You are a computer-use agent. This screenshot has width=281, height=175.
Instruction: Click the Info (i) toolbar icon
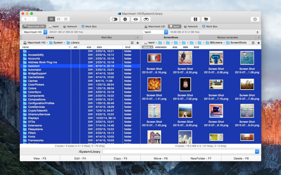tap(125, 19)
